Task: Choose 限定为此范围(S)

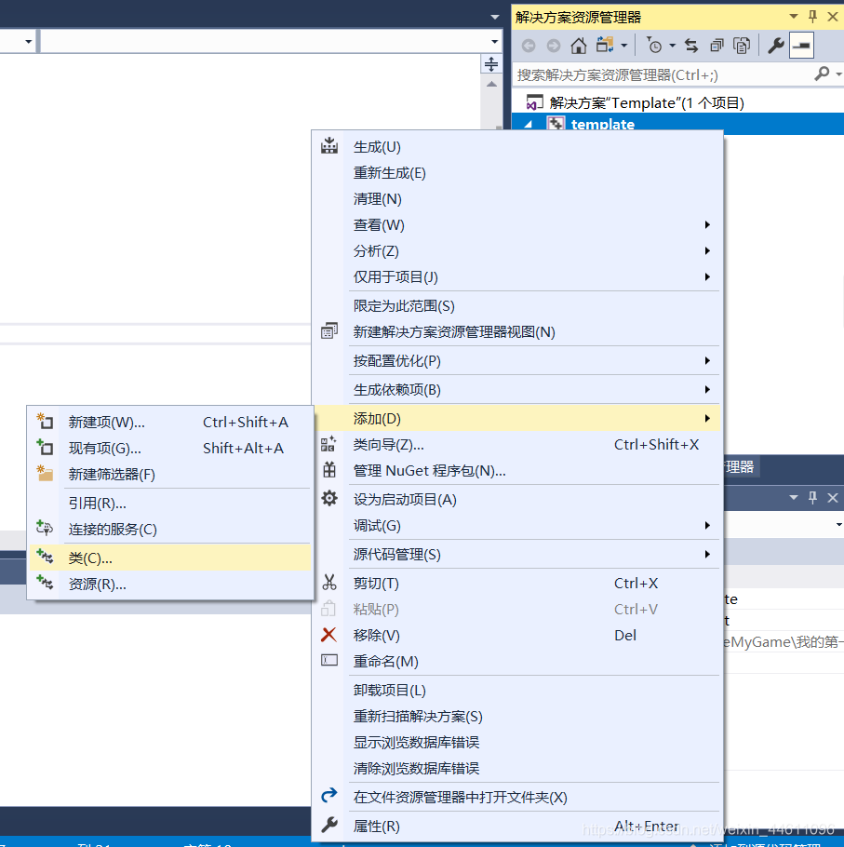Action: [x=516, y=305]
